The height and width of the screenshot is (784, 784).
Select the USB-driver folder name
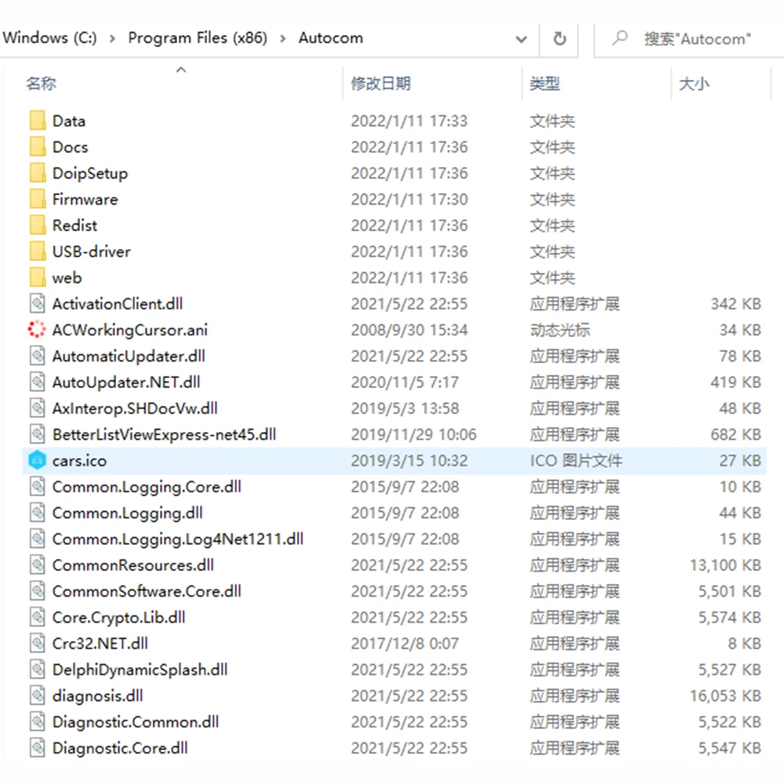pos(92,252)
